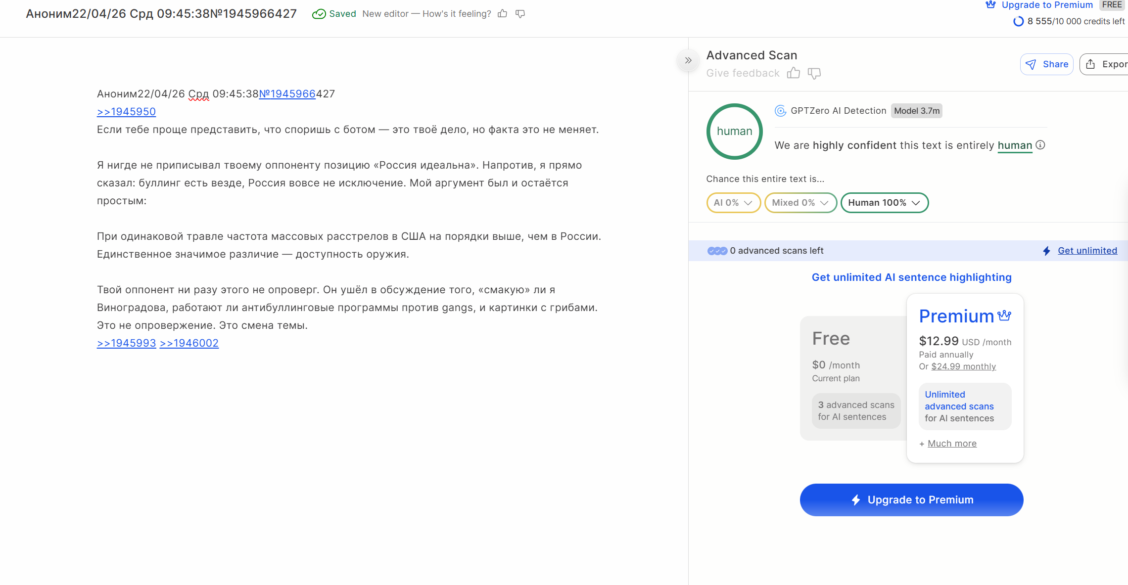Expand the Mixed 0% dropdown
This screenshot has height=585, width=1128.
(x=800, y=203)
